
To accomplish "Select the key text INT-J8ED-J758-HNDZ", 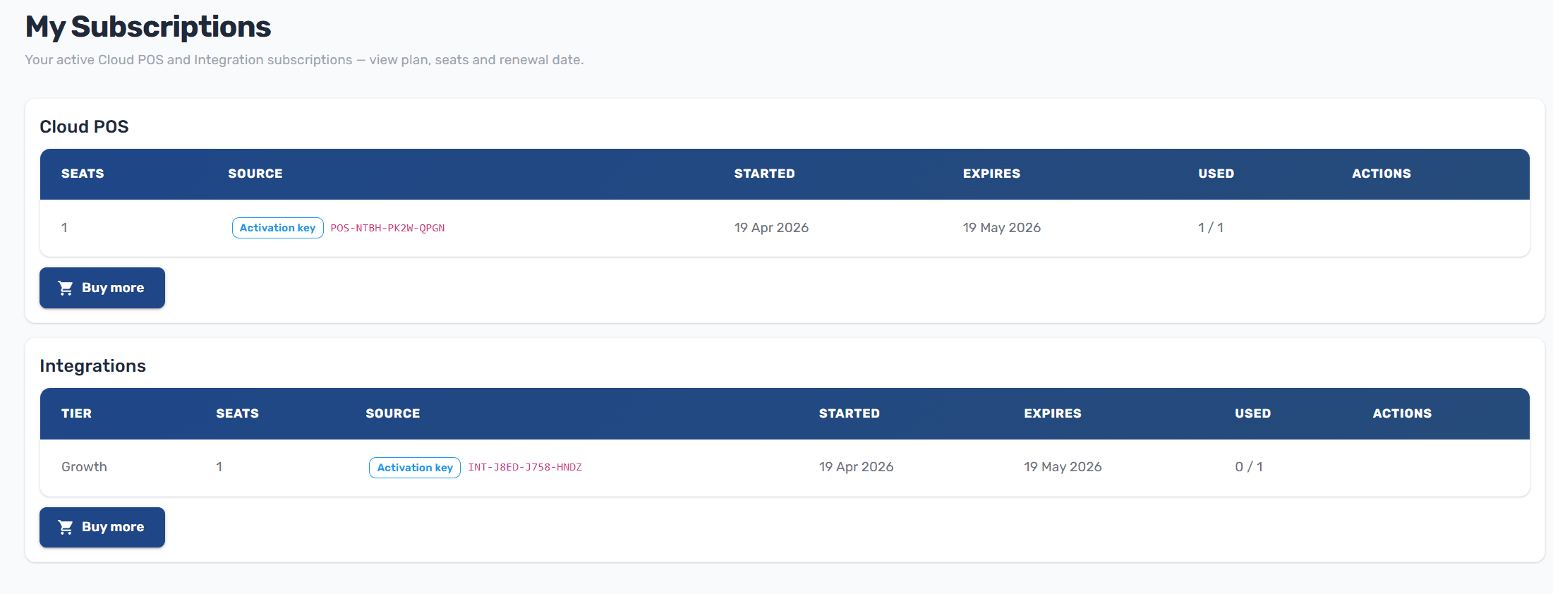I will 525,467.
